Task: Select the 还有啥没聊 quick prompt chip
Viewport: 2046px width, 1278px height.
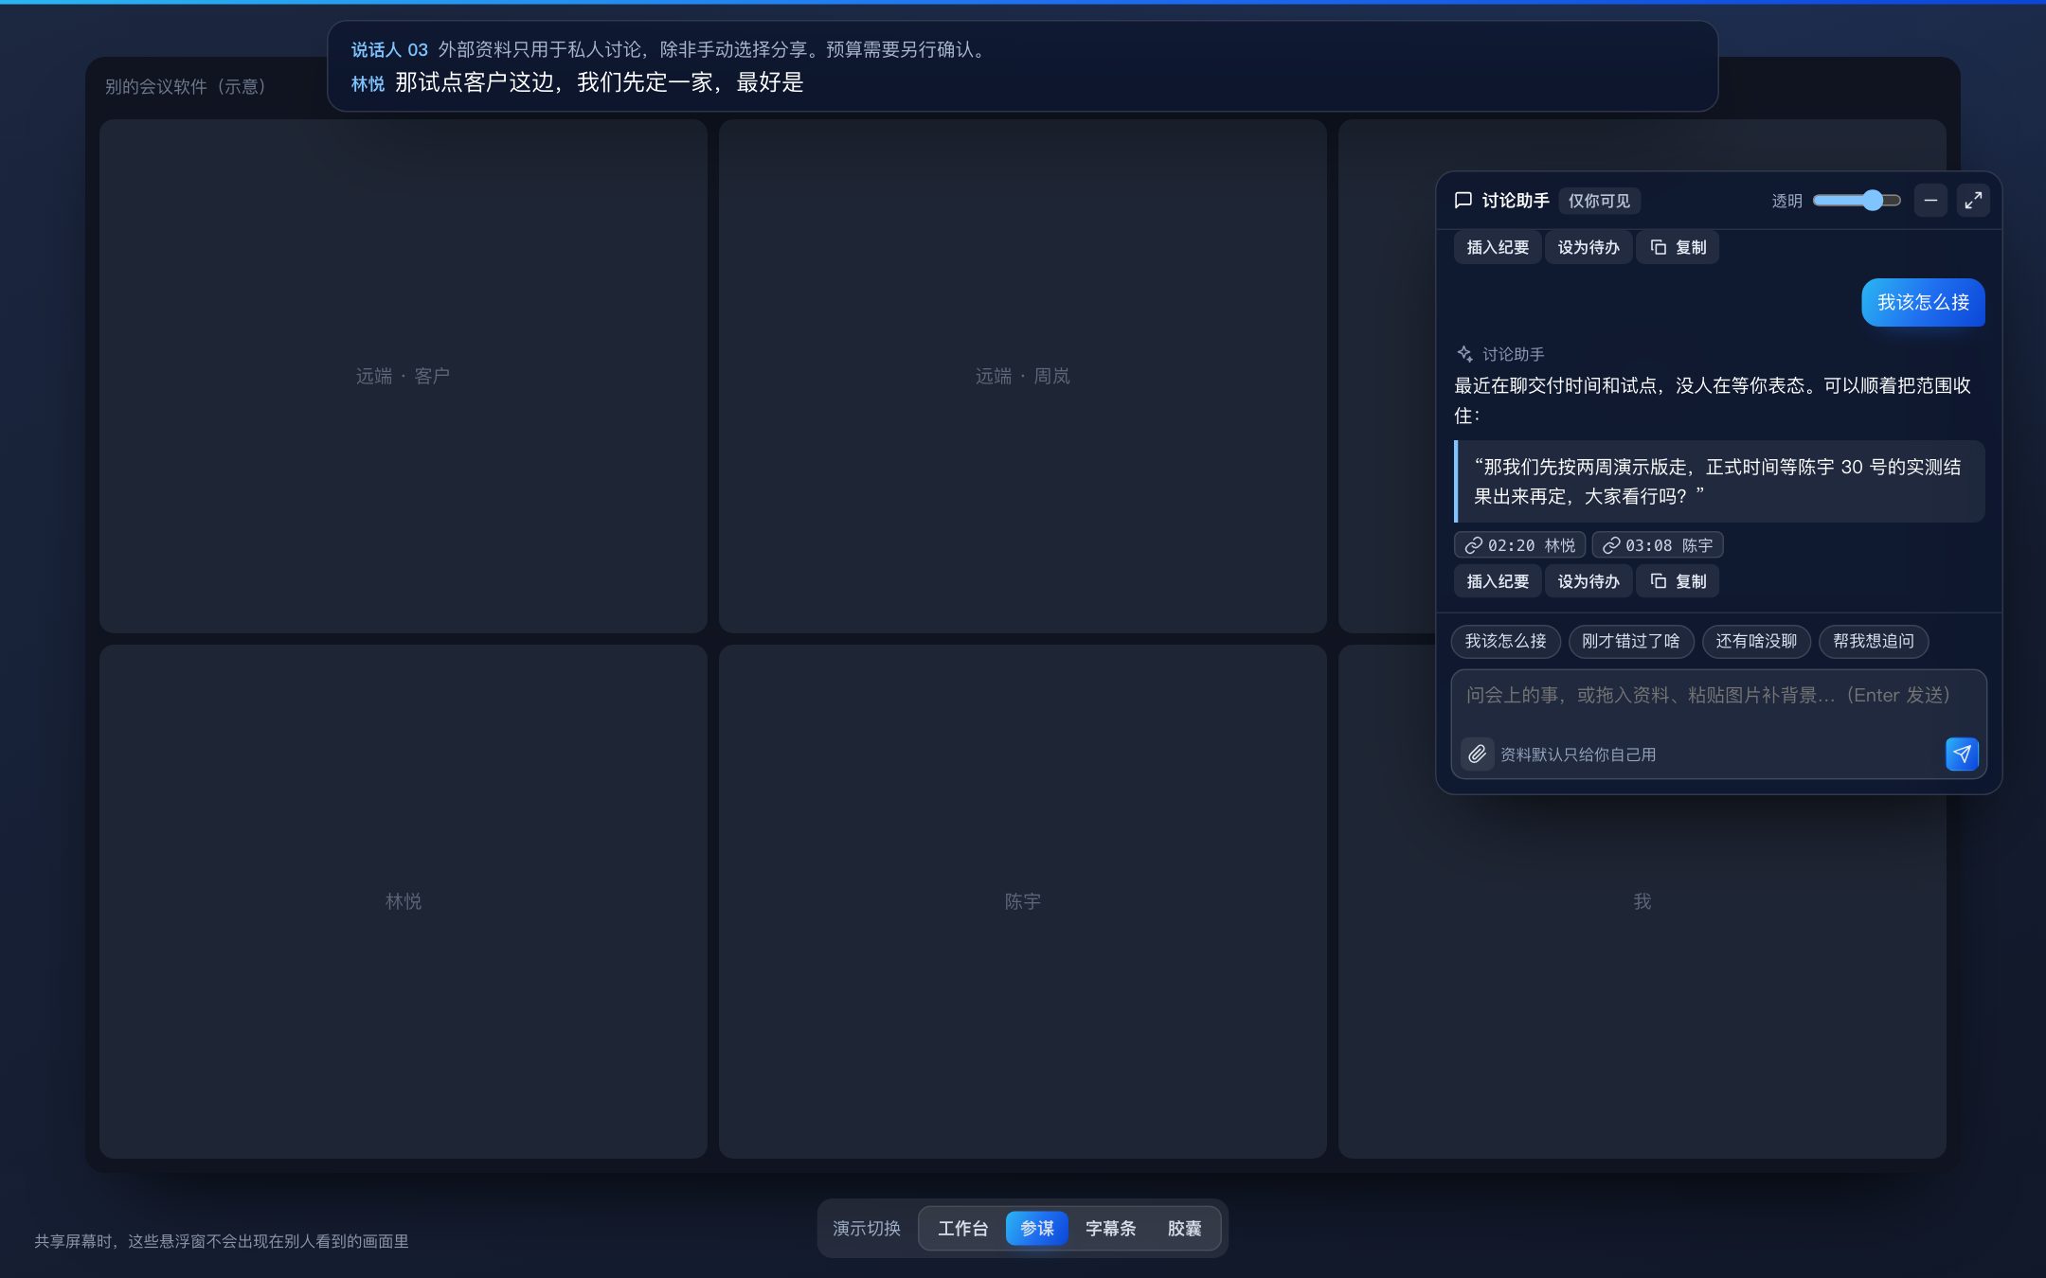Action: pyautogui.click(x=1756, y=641)
